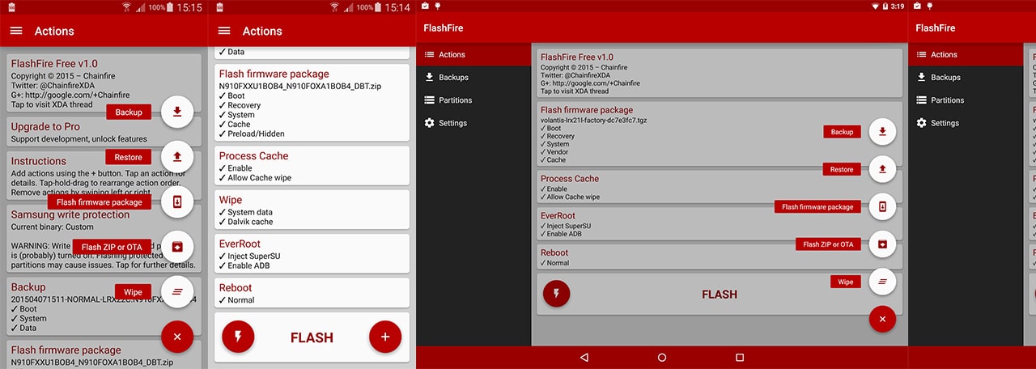Tap red Flash firmware package label on 3:19 tablet

[x=817, y=206]
